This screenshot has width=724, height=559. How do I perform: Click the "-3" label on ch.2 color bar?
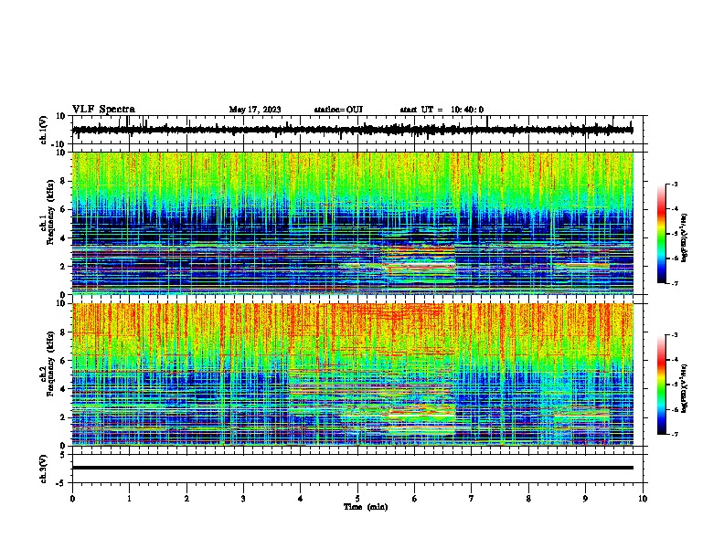(x=674, y=335)
